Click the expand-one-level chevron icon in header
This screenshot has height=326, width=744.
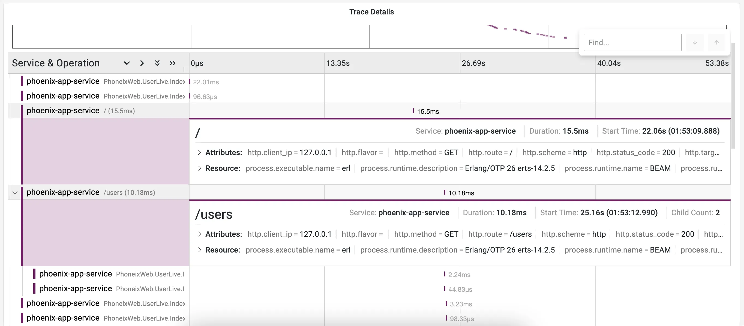(127, 63)
